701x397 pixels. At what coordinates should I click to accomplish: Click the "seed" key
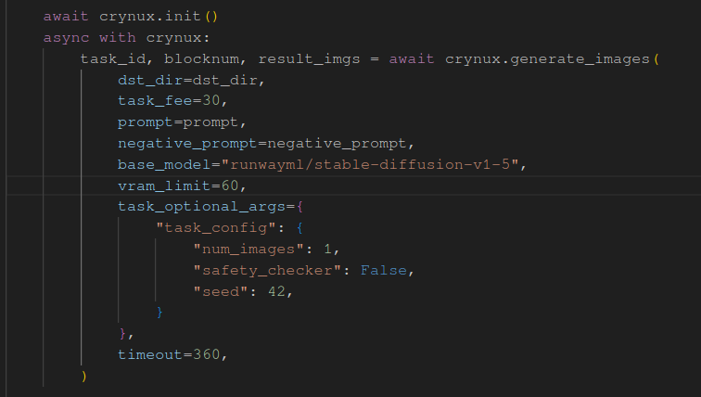[x=221, y=291]
